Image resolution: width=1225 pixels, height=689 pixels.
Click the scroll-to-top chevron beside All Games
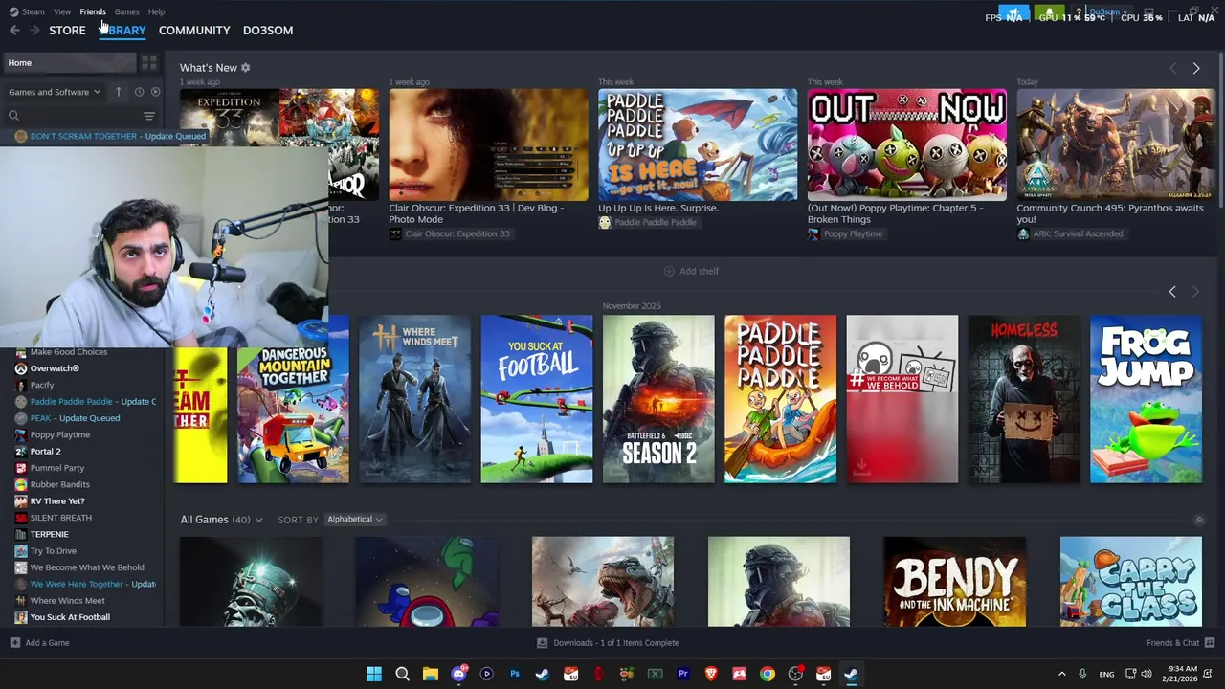1198,520
